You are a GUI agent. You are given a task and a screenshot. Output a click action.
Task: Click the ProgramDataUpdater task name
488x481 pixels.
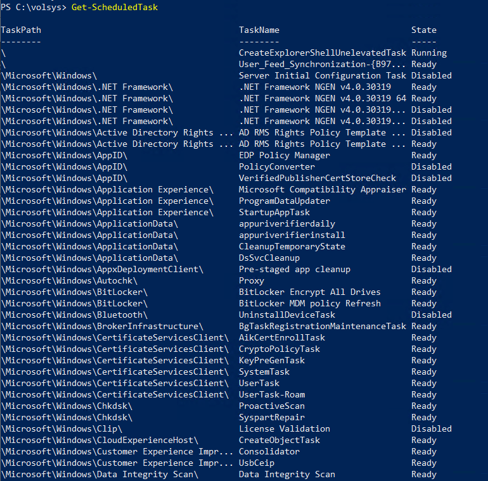tap(284, 201)
